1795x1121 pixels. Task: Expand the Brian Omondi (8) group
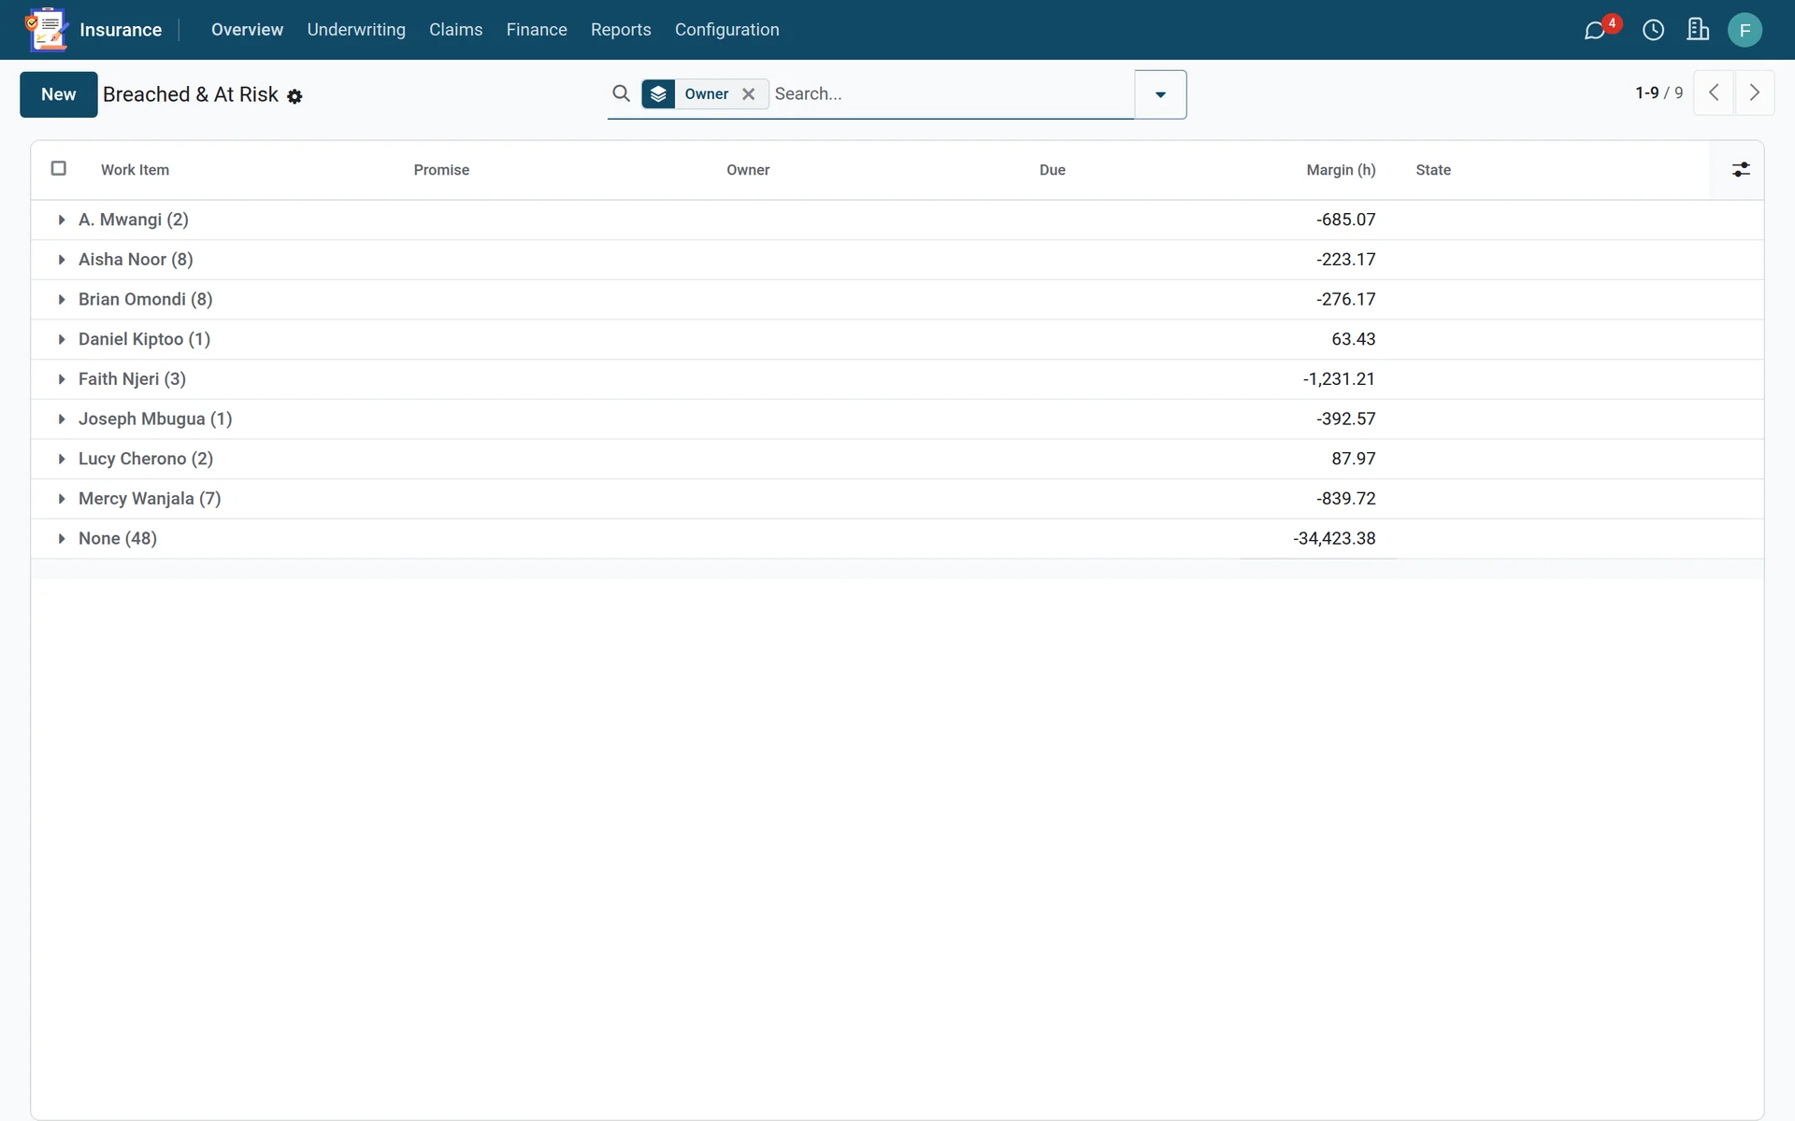coord(897,300)
